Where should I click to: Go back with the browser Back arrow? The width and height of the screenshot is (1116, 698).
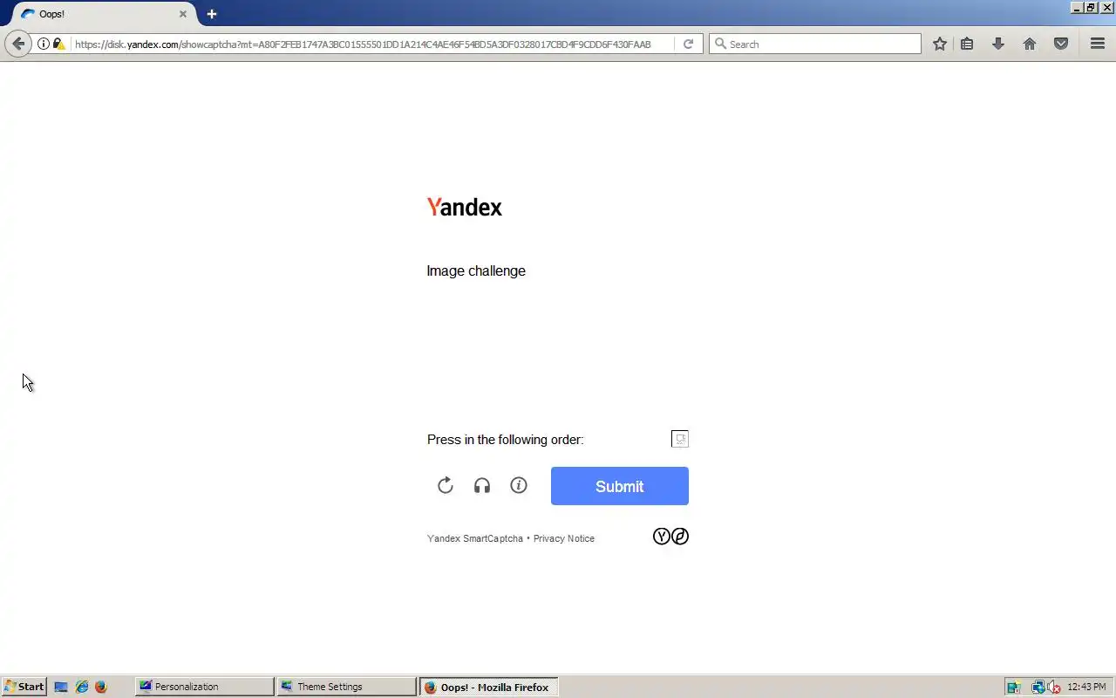(18, 44)
